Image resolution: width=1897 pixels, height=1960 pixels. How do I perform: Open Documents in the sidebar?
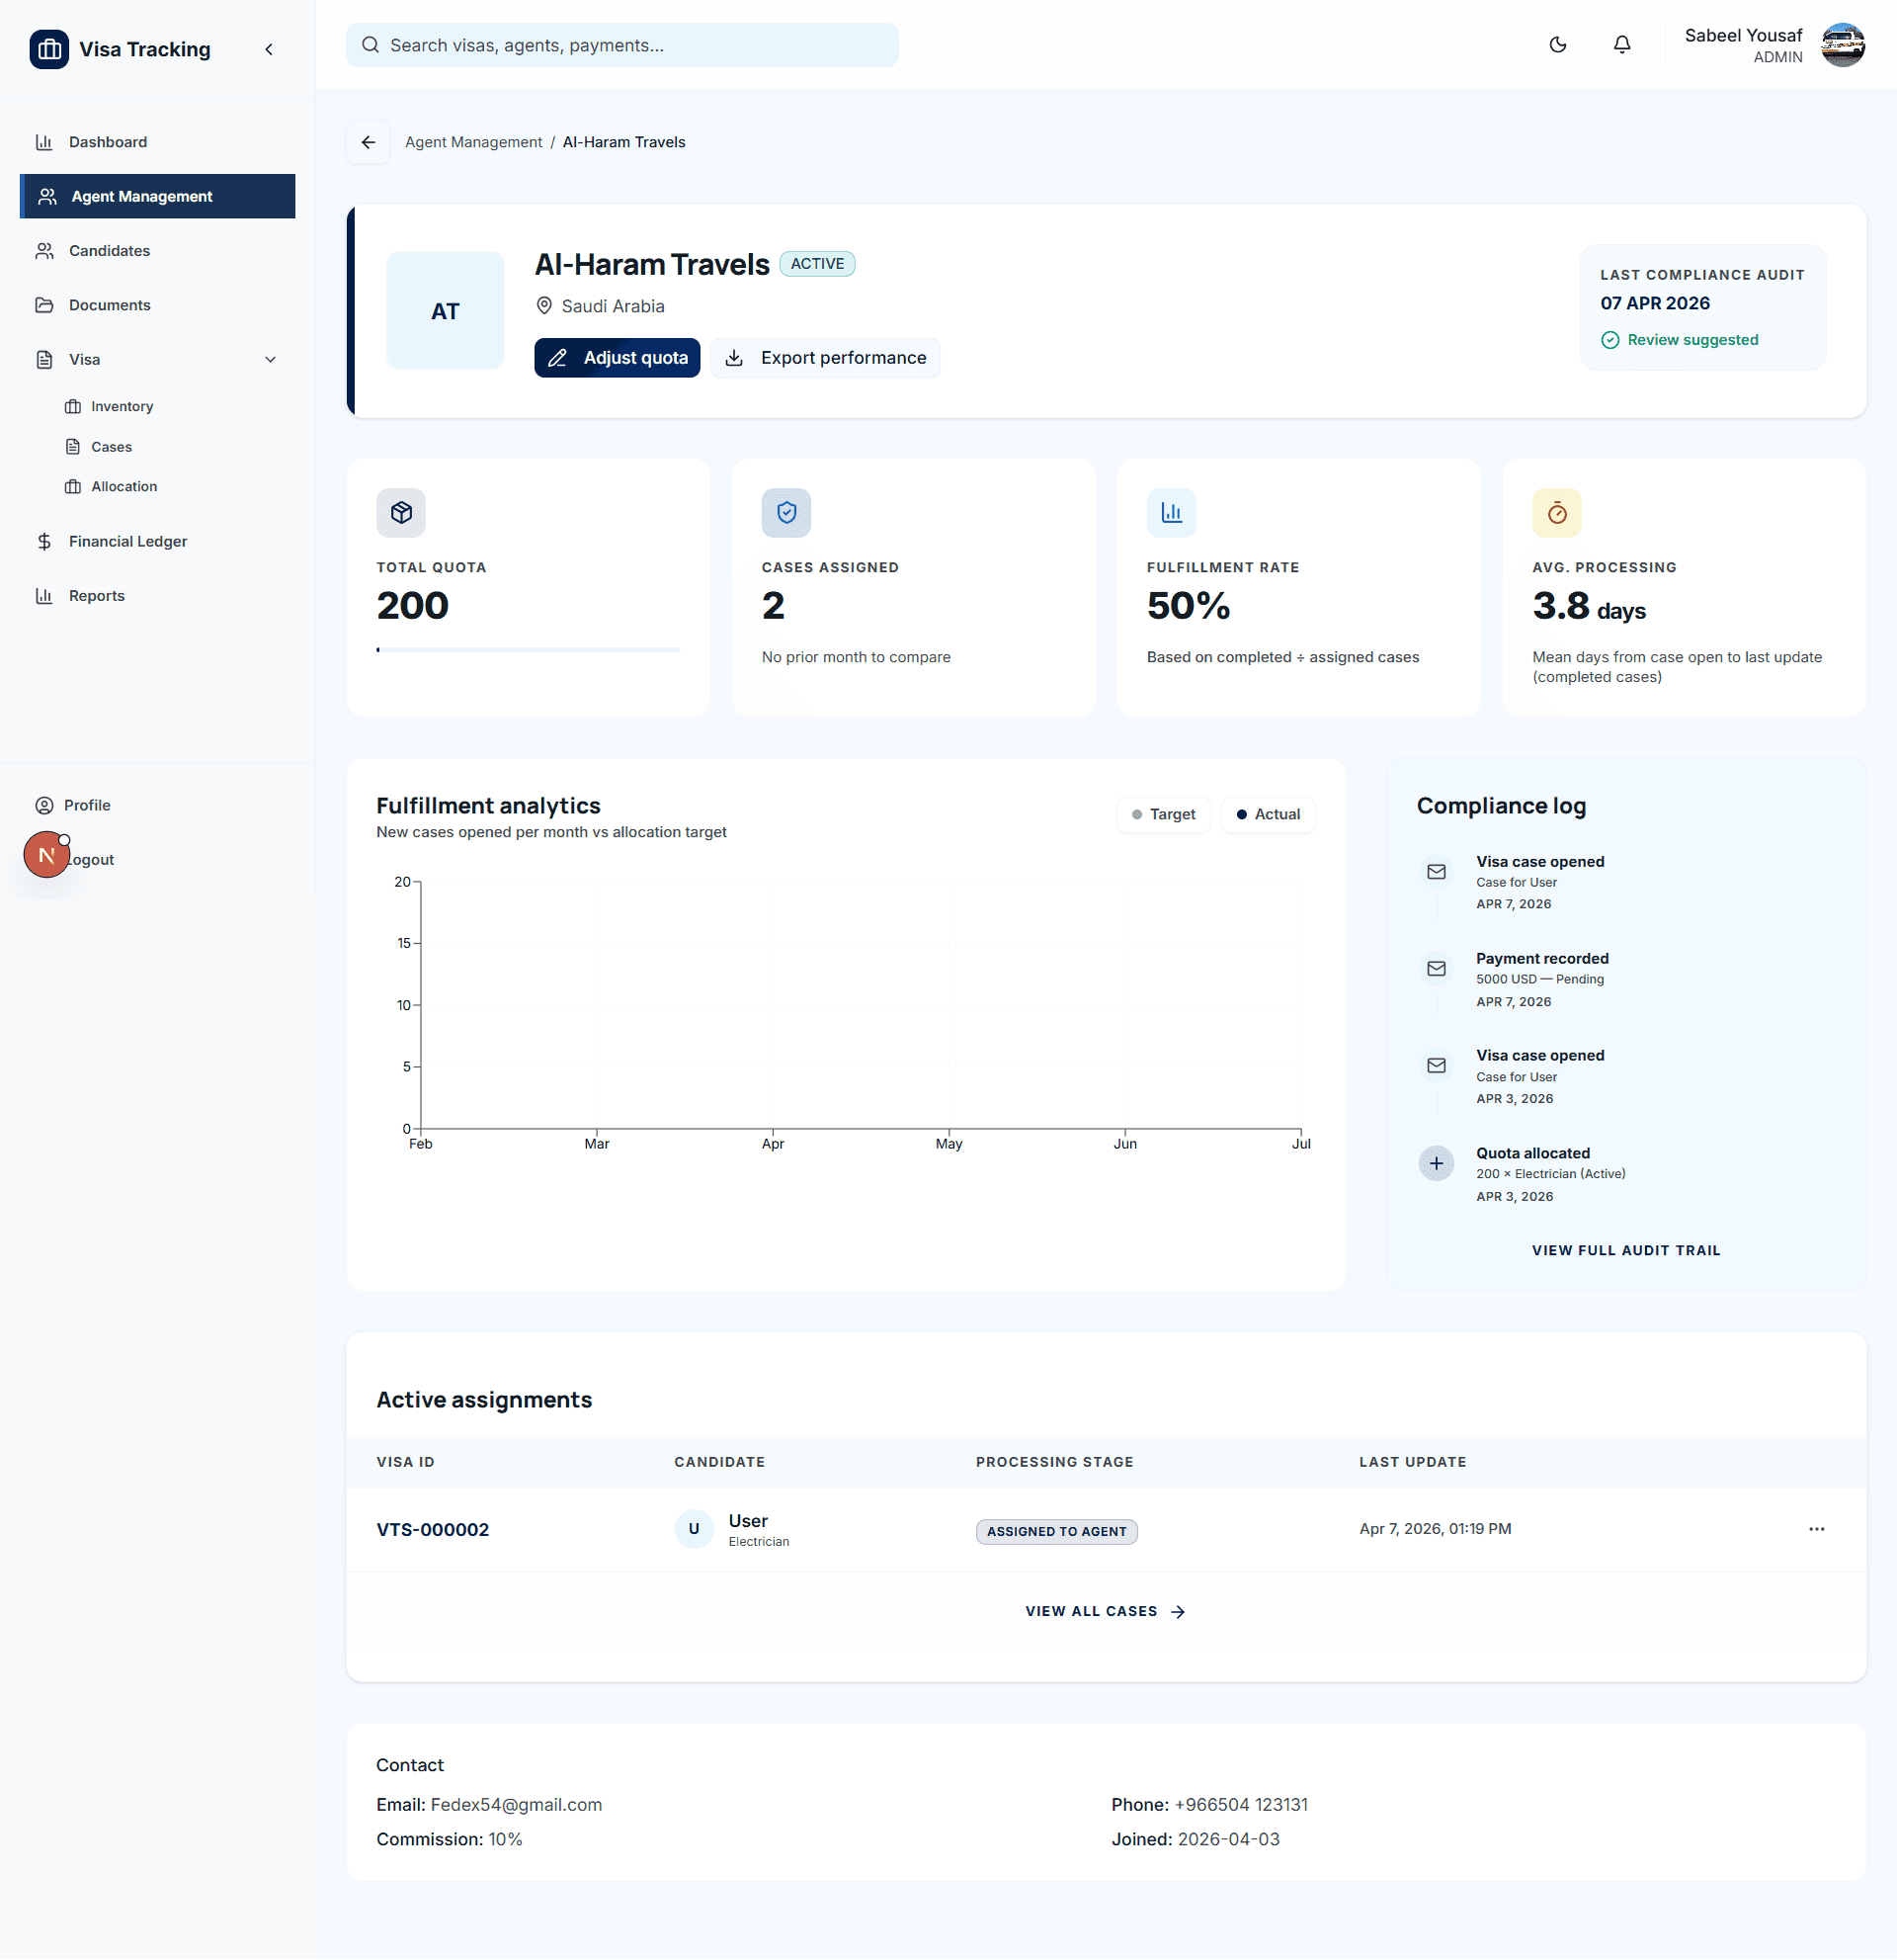click(x=157, y=305)
